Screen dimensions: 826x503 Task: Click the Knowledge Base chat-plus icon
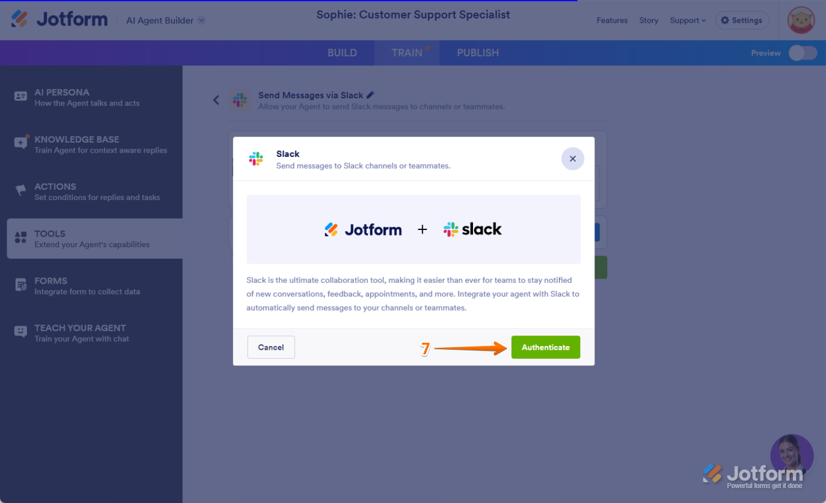point(20,143)
